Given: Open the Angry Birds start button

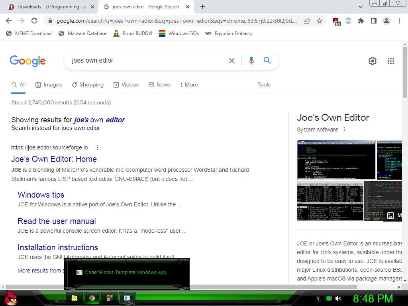Looking at the screenshot, I should 11,298.
